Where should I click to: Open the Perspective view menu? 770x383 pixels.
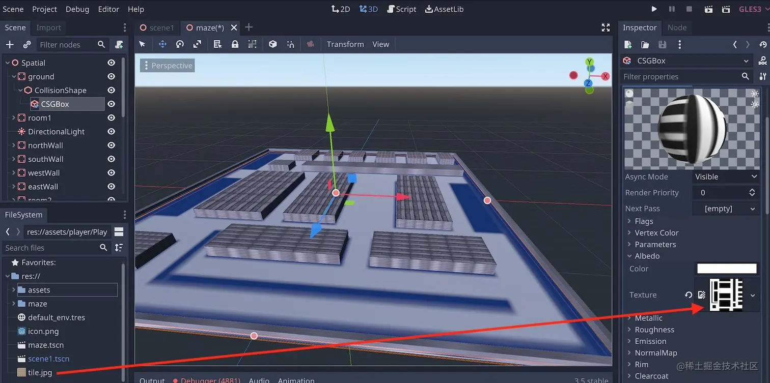pyautogui.click(x=168, y=66)
